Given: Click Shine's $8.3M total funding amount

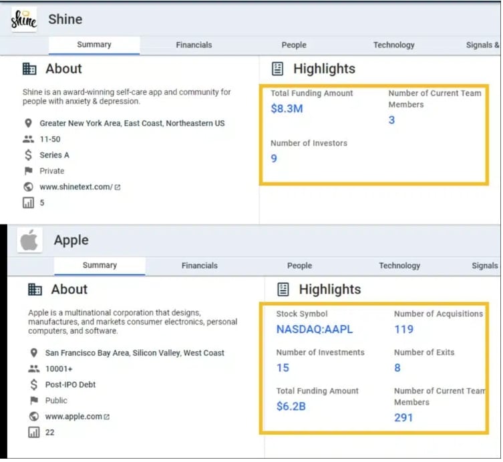Looking at the screenshot, I should (287, 109).
